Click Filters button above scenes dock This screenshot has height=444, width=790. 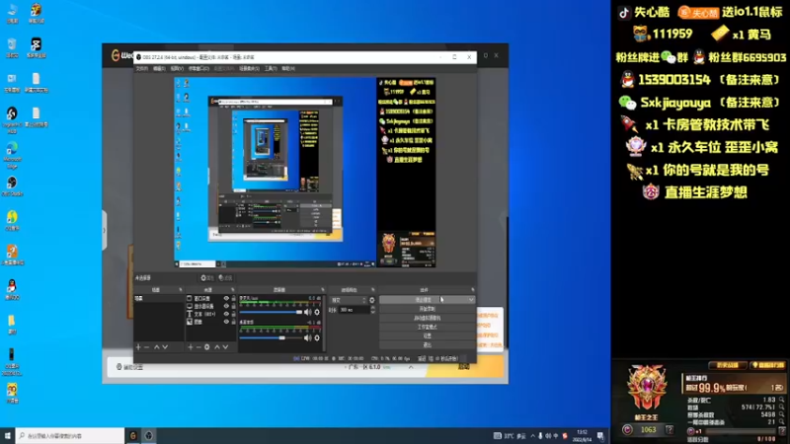226,278
